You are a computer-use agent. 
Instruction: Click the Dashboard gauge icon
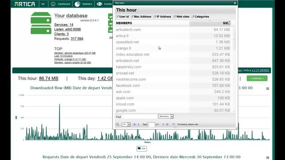53,4
